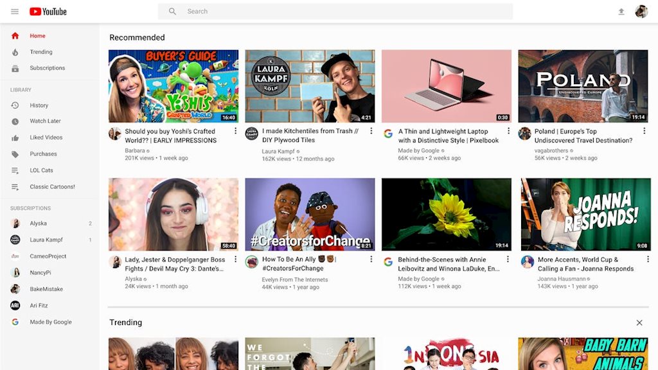Open the Liked Videos playlist
The width and height of the screenshot is (658, 370).
point(46,137)
